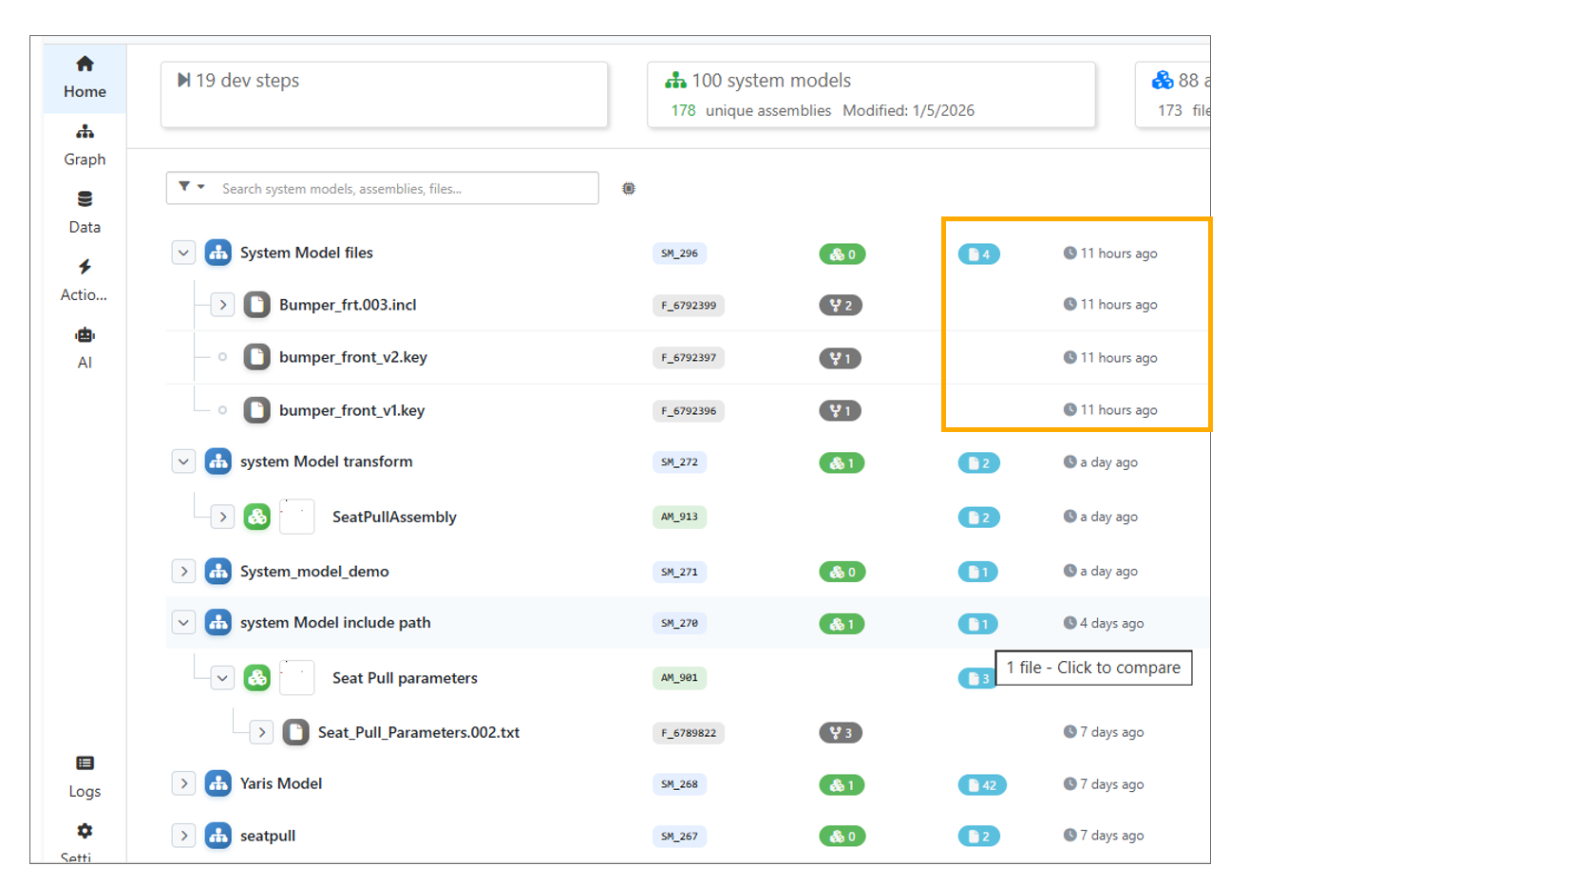Image resolution: width=1571 pixels, height=885 pixels.
Task: Click the 19 dev steps card
Action: 384,94
